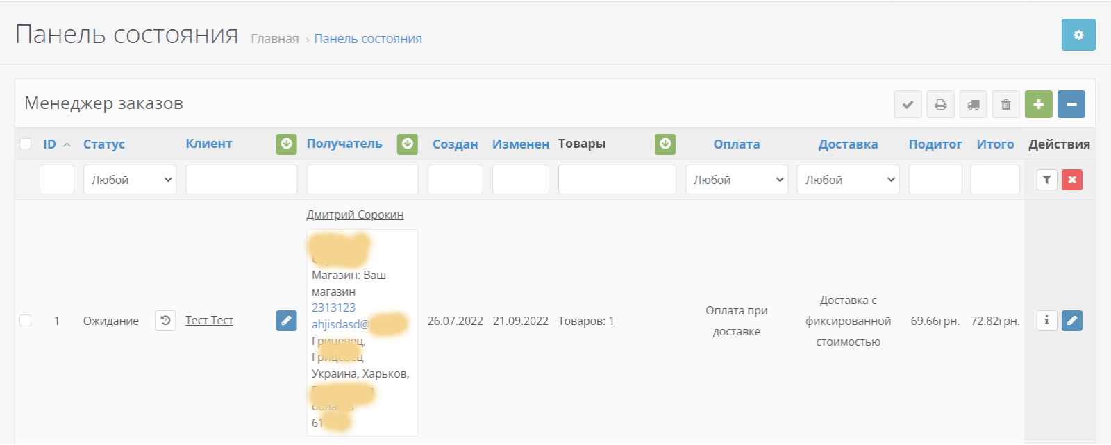Sort by Получатель column header

[x=344, y=144]
